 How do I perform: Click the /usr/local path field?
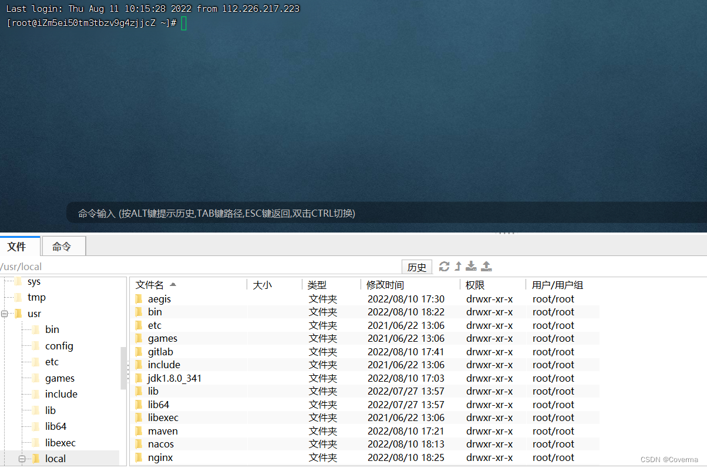tap(200, 267)
